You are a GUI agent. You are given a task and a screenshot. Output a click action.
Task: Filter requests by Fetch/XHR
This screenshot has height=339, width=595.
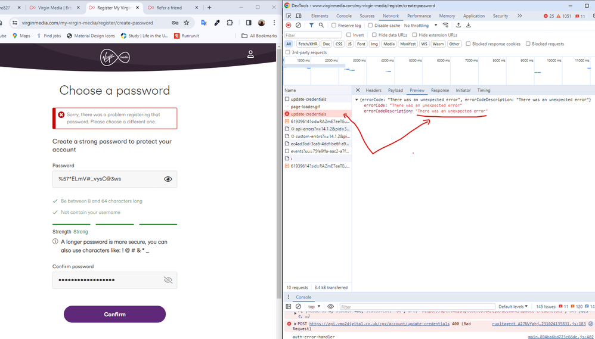point(308,44)
